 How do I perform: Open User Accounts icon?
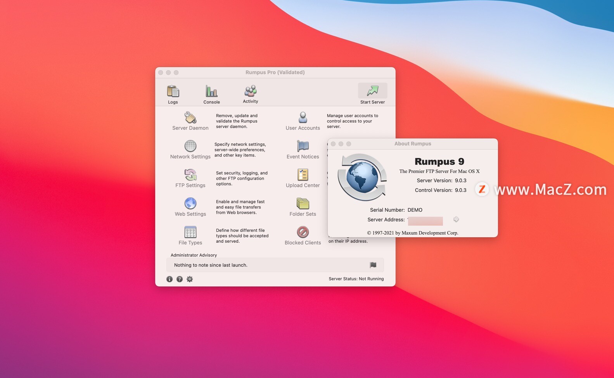coord(303,117)
